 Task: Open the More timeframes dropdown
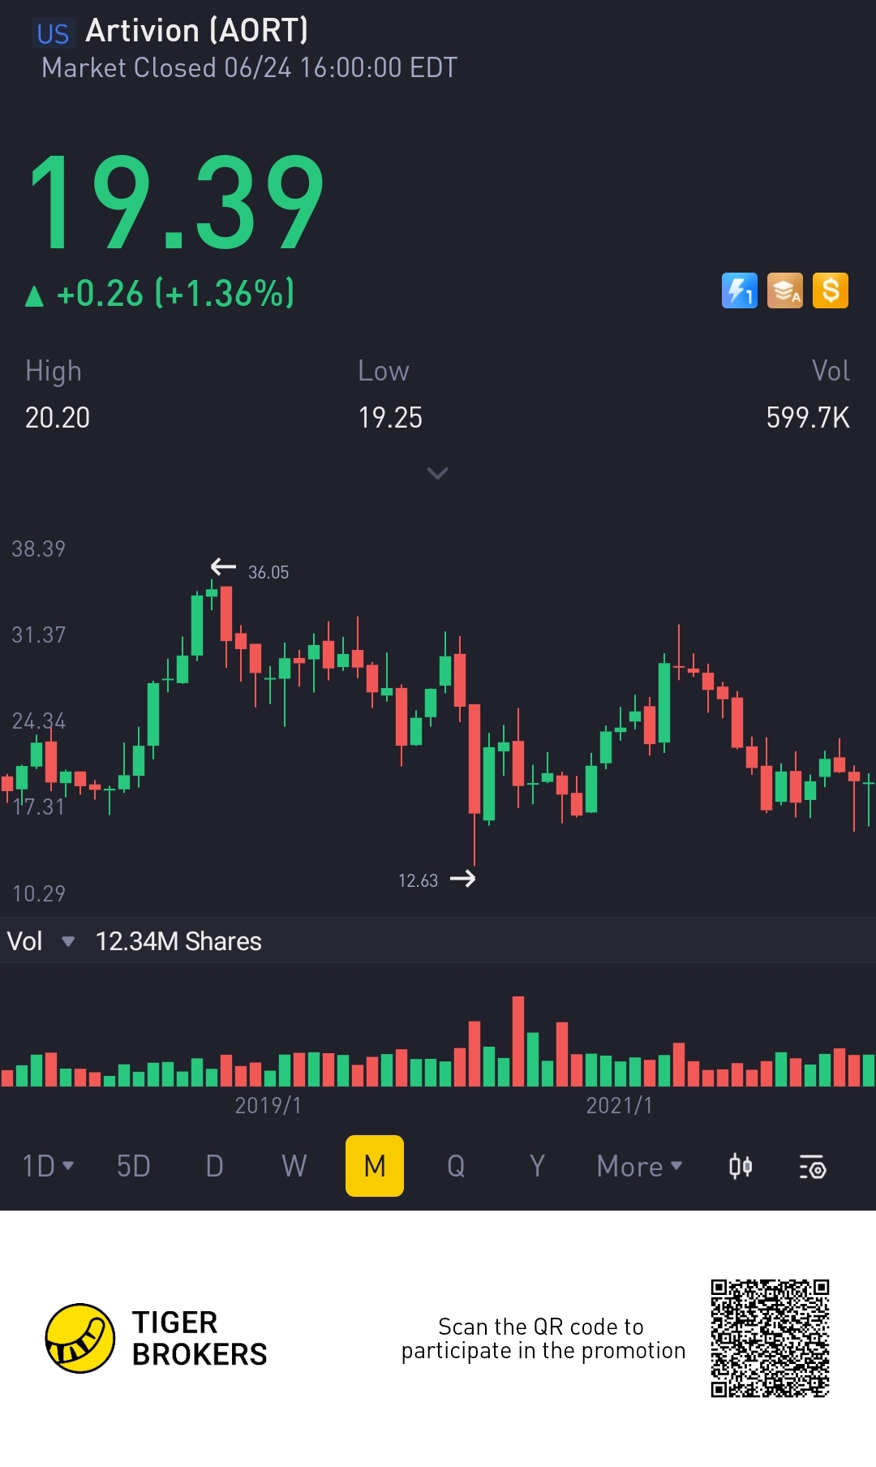[x=639, y=1166]
